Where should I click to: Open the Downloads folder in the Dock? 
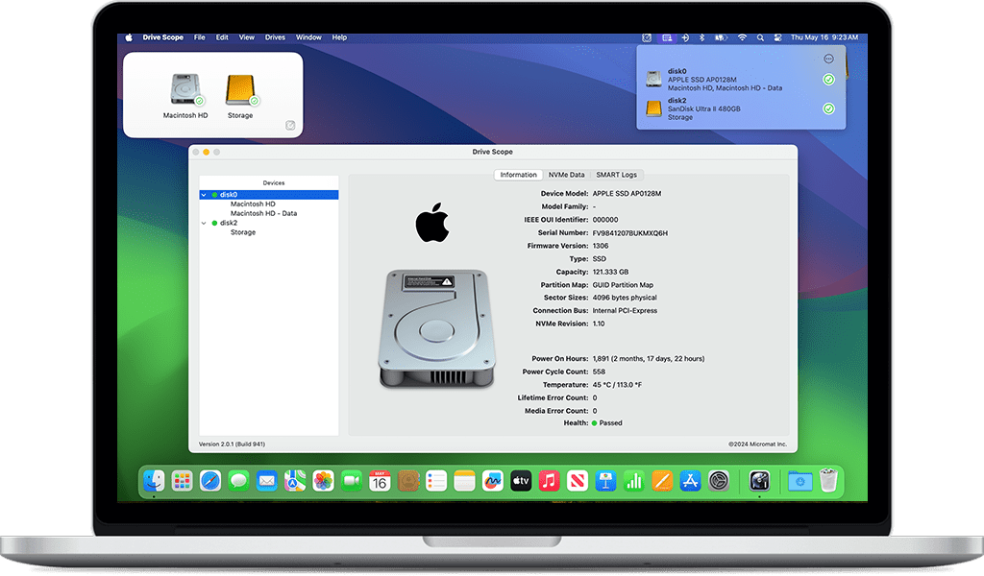(x=800, y=481)
